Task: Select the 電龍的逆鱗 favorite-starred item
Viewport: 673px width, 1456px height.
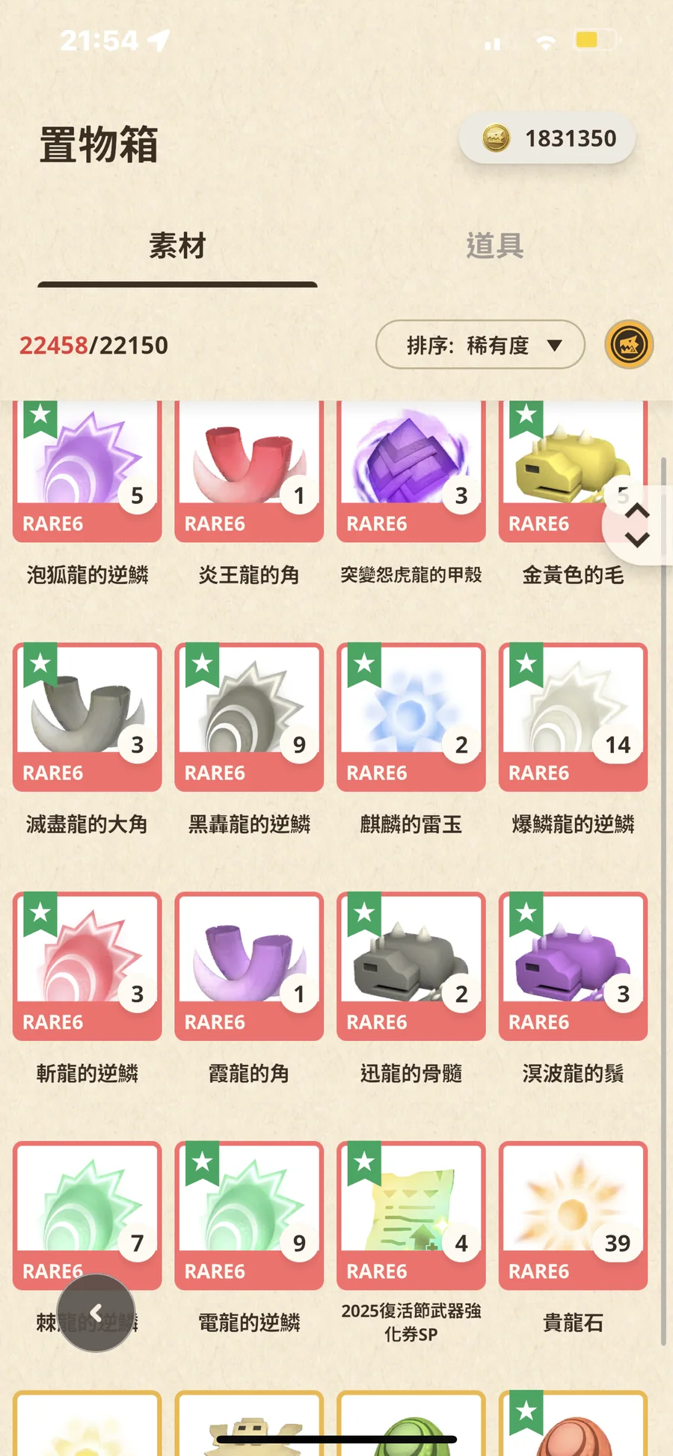Action: (x=249, y=1215)
